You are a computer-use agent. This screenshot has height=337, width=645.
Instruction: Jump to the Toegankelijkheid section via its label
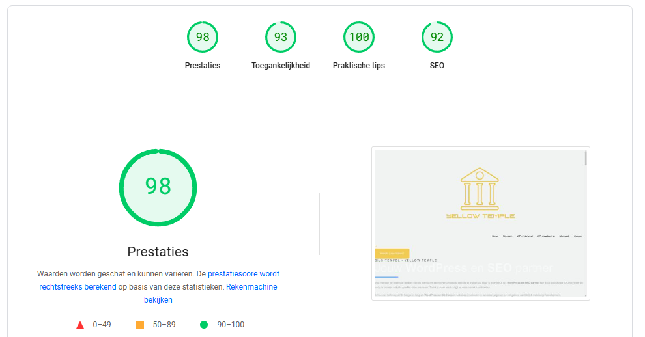[281, 66]
